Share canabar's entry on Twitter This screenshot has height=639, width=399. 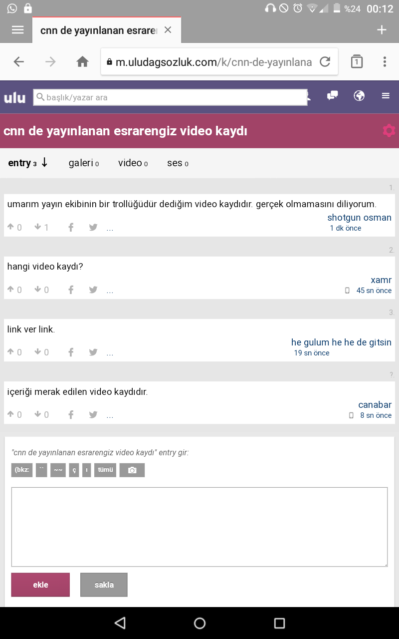[93, 414]
